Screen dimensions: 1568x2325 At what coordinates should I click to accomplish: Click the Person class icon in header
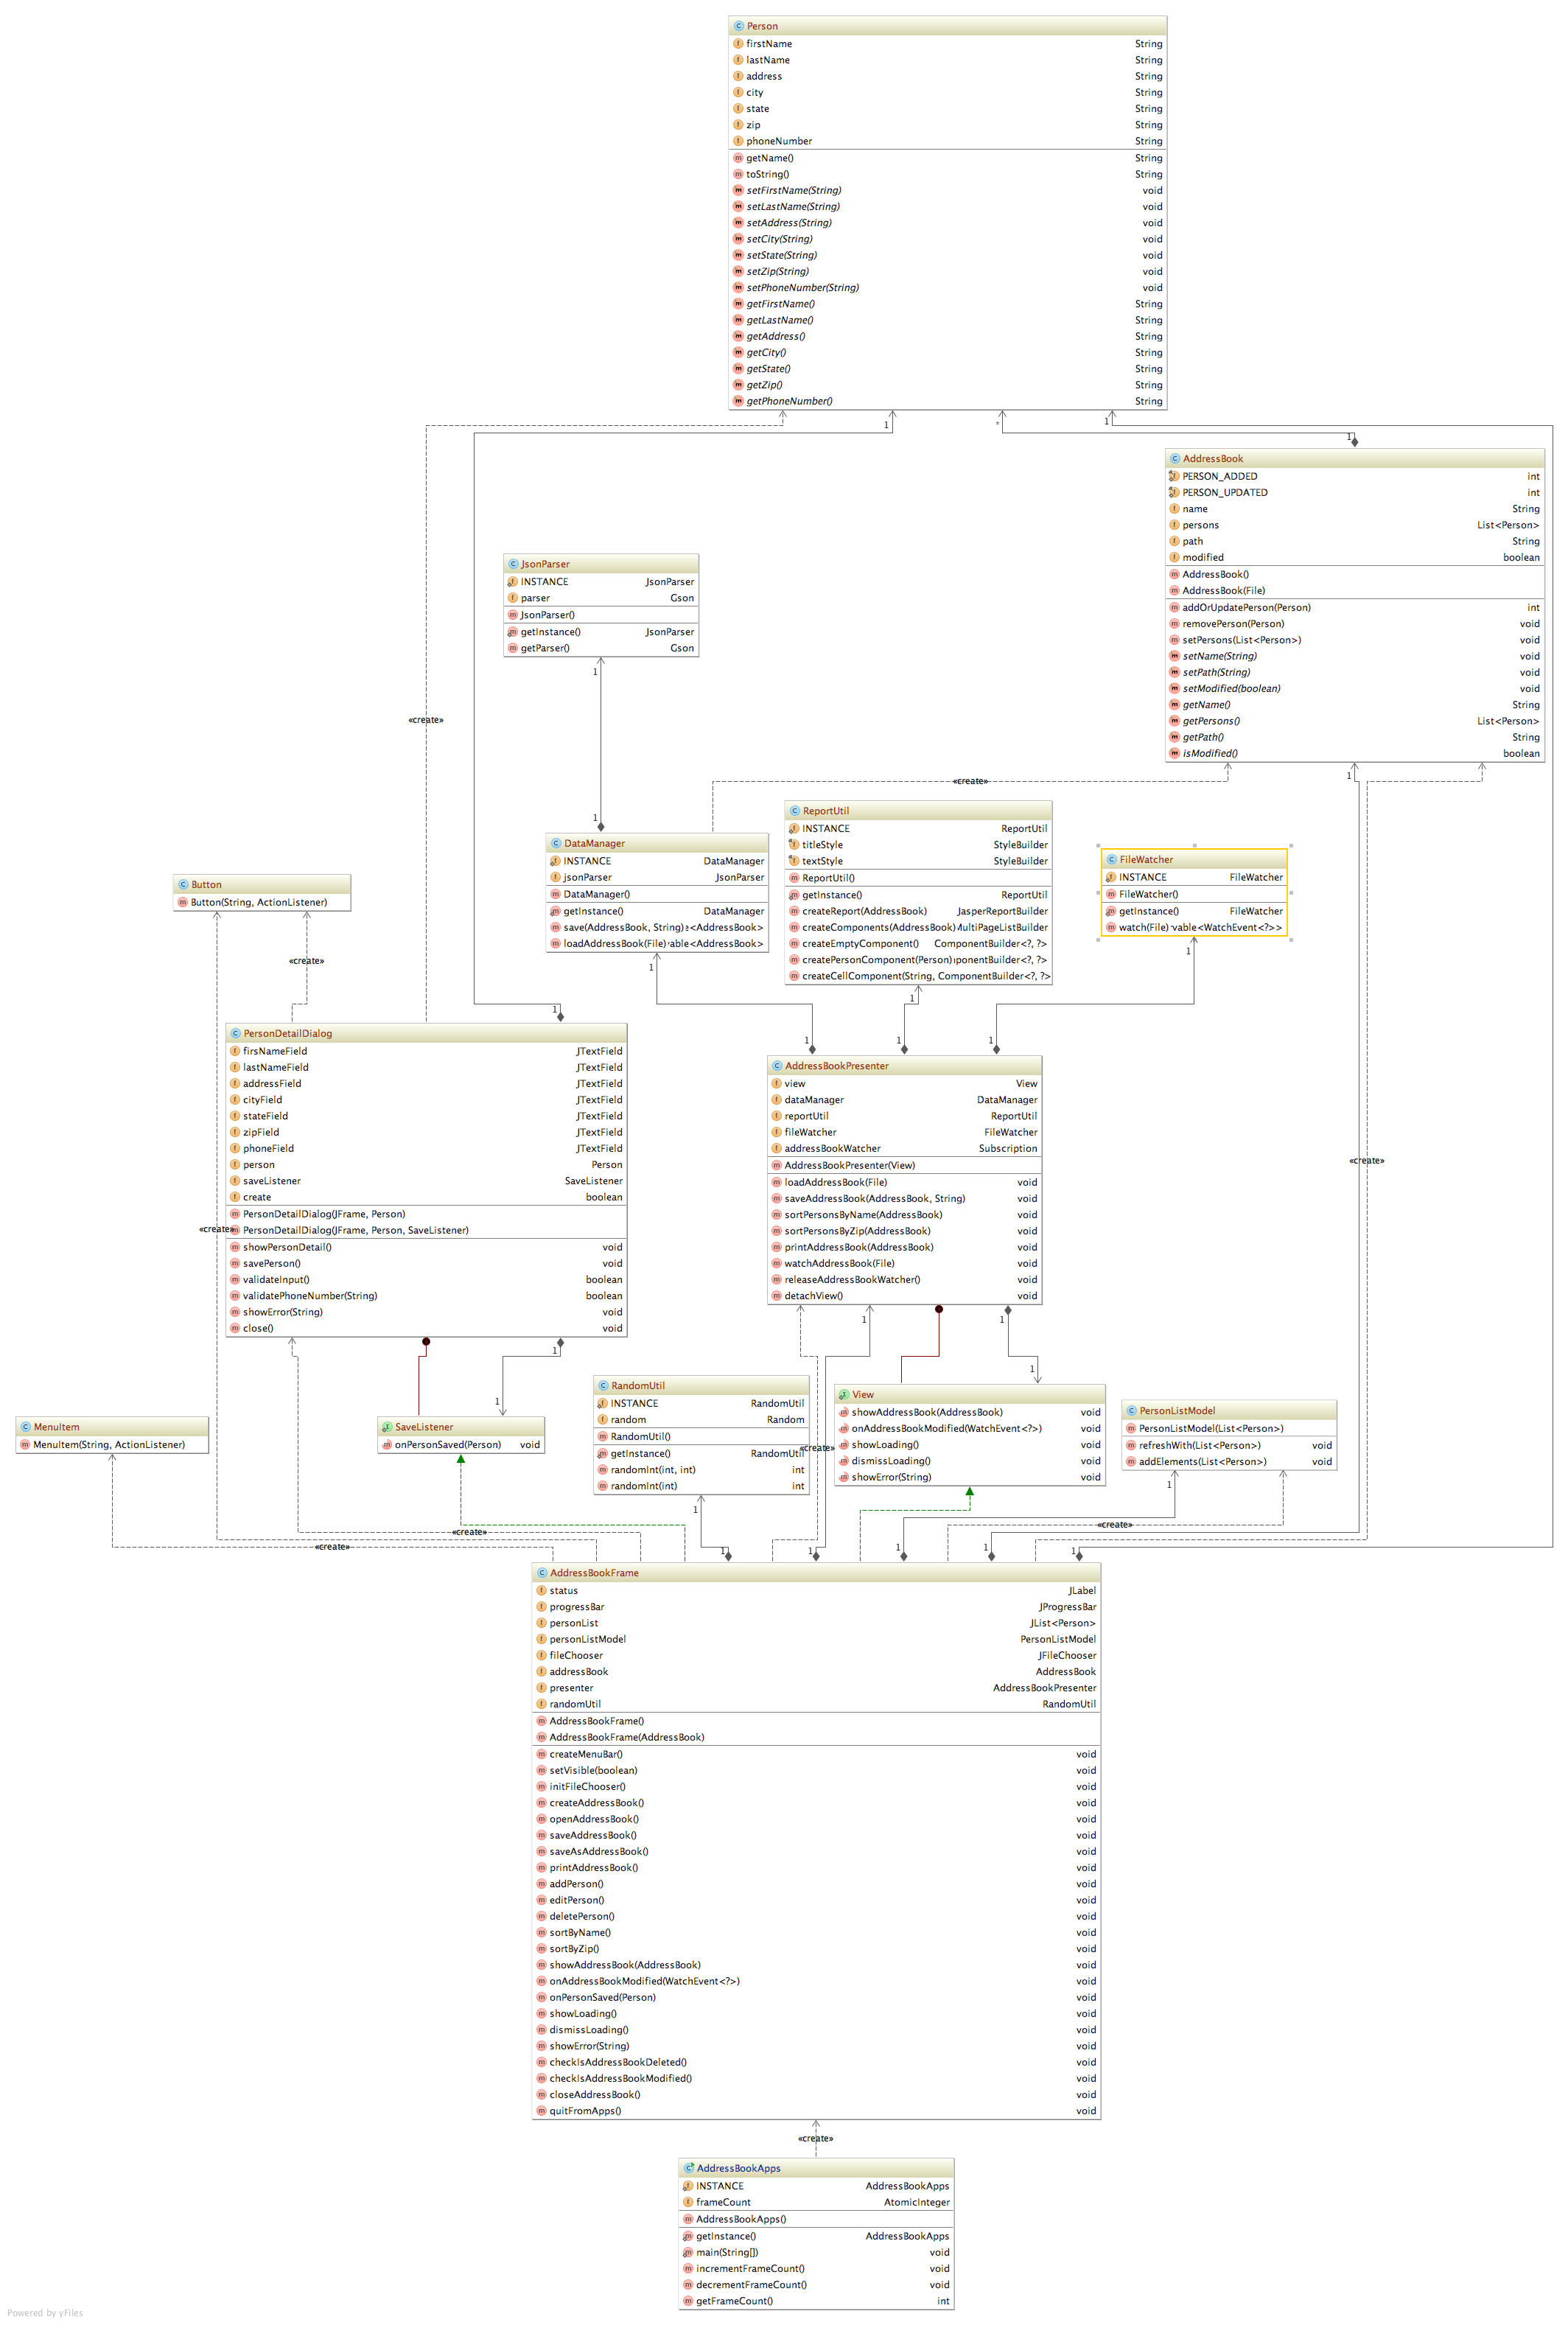click(738, 26)
